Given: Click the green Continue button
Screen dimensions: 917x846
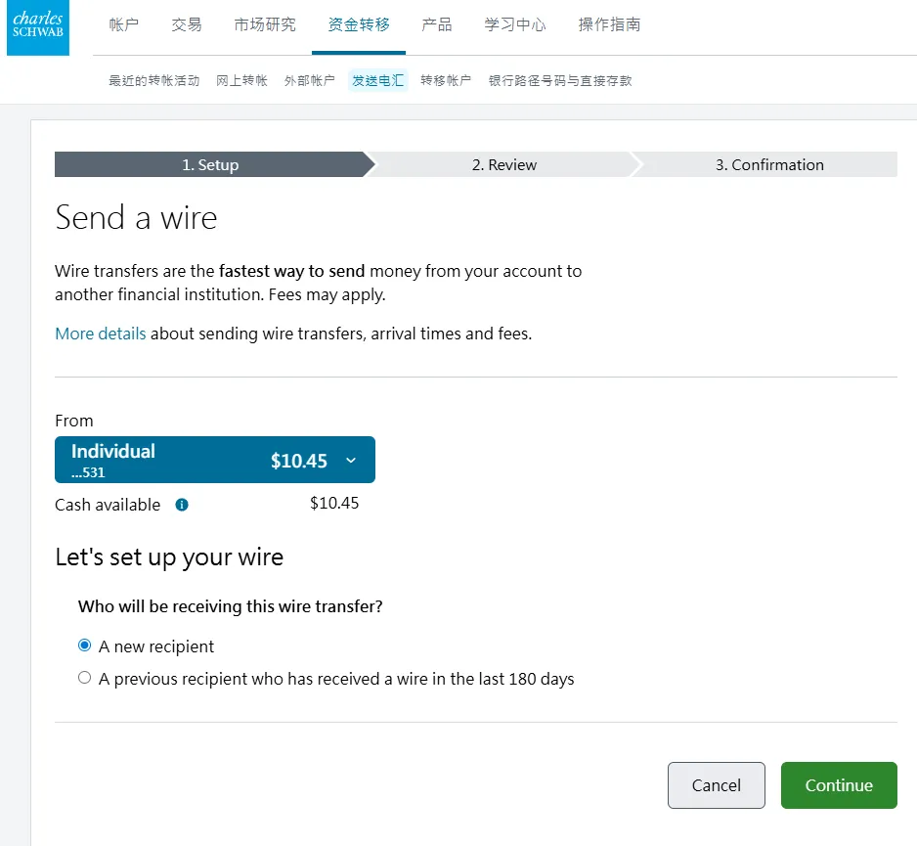Looking at the screenshot, I should (838, 785).
